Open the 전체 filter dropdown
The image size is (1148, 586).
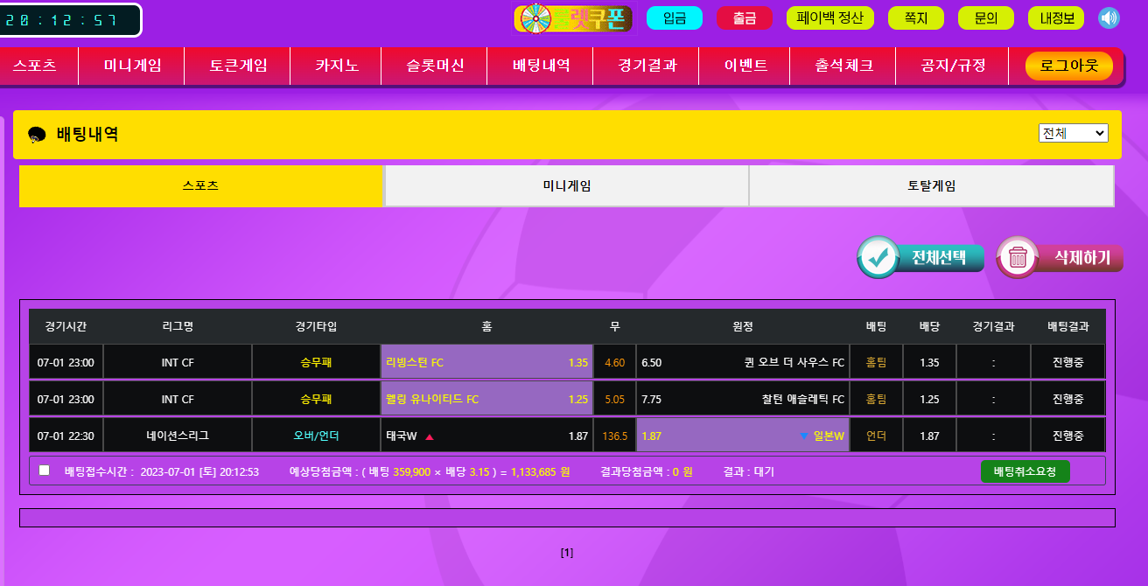[x=1073, y=133]
